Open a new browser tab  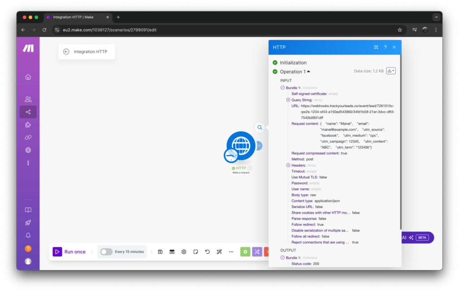coord(118,17)
